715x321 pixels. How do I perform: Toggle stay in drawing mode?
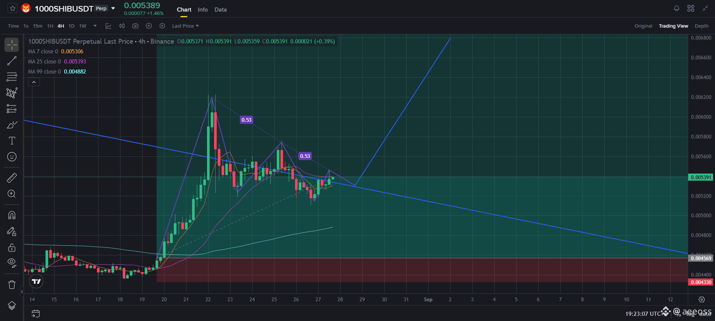(x=12, y=231)
